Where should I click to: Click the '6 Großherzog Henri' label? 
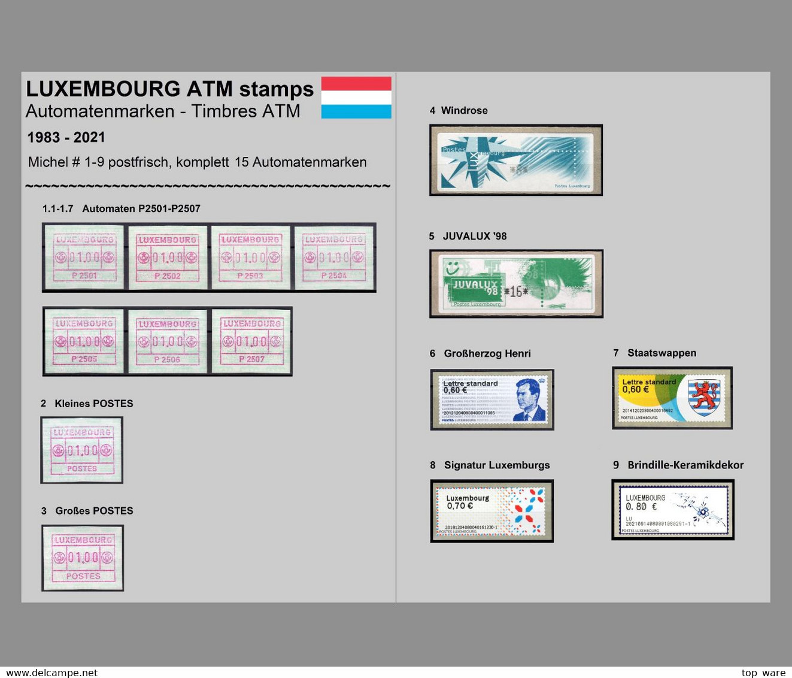point(480,353)
